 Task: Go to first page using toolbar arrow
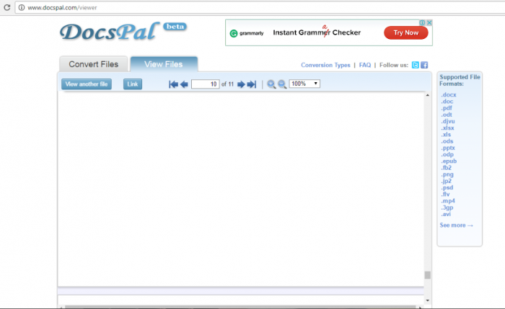click(173, 84)
